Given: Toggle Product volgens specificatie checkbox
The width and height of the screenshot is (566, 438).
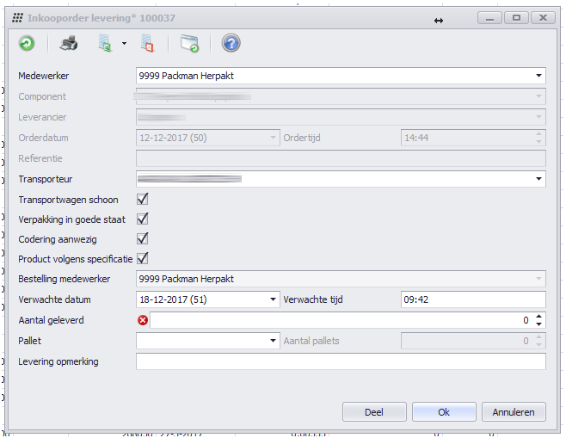Looking at the screenshot, I should (x=143, y=258).
